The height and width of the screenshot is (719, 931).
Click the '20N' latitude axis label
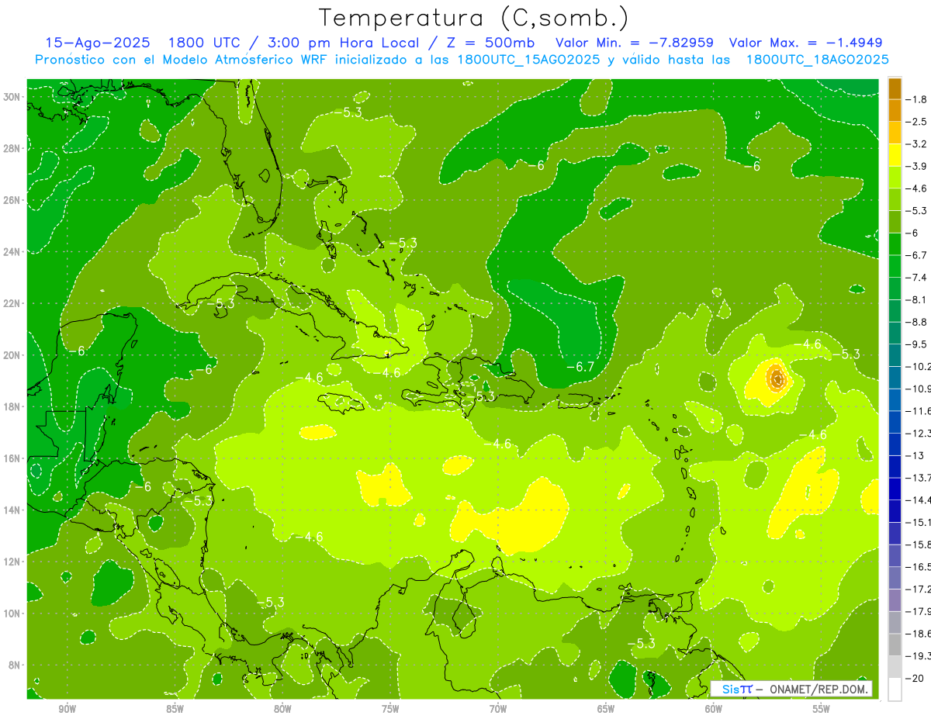point(13,355)
